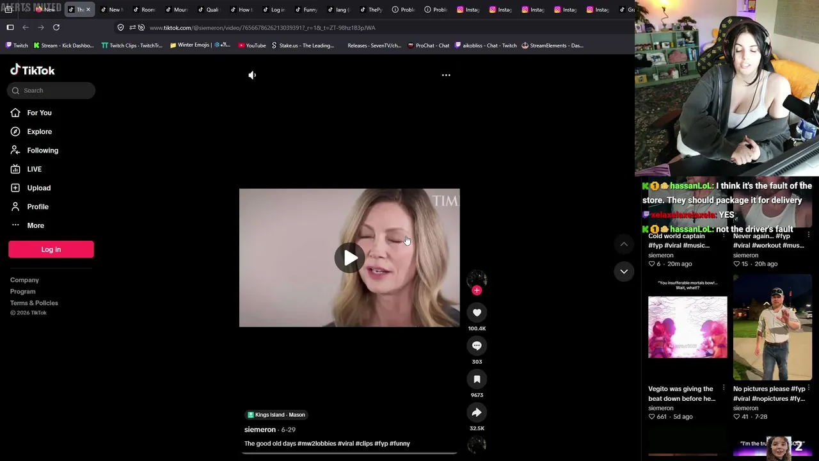Switch to the Log in browser tab
This screenshot has height=461, width=819.
(x=274, y=10)
